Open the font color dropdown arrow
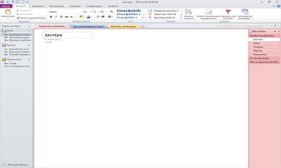281x168 pixels. (x=92, y=17)
